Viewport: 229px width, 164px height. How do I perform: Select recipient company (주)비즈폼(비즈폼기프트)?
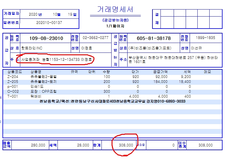click(x=150, y=48)
